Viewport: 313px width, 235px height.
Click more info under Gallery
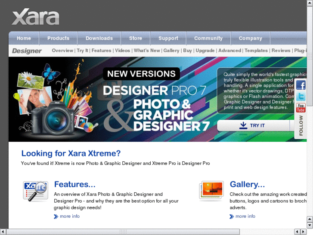(245, 216)
